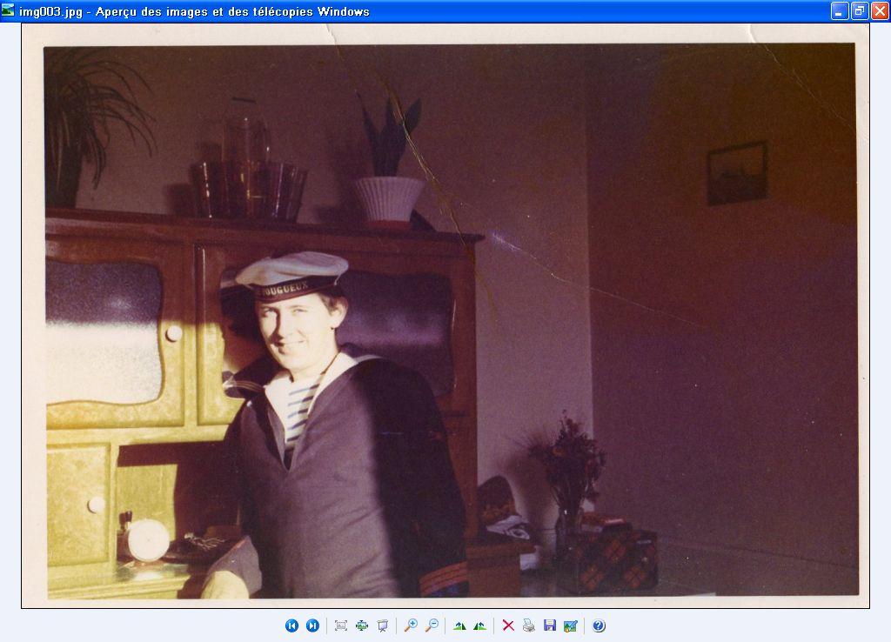Image resolution: width=891 pixels, height=642 pixels.
Task: Advance to the next image
Action: click(x=312, y=625)
